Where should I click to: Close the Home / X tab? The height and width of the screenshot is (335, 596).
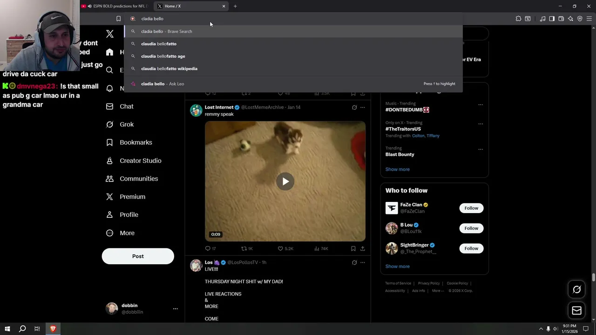coord(223,6)
